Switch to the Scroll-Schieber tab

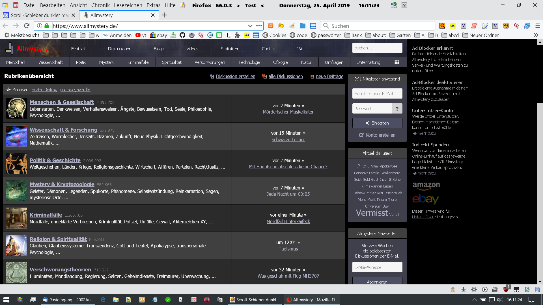coord(40,15)
